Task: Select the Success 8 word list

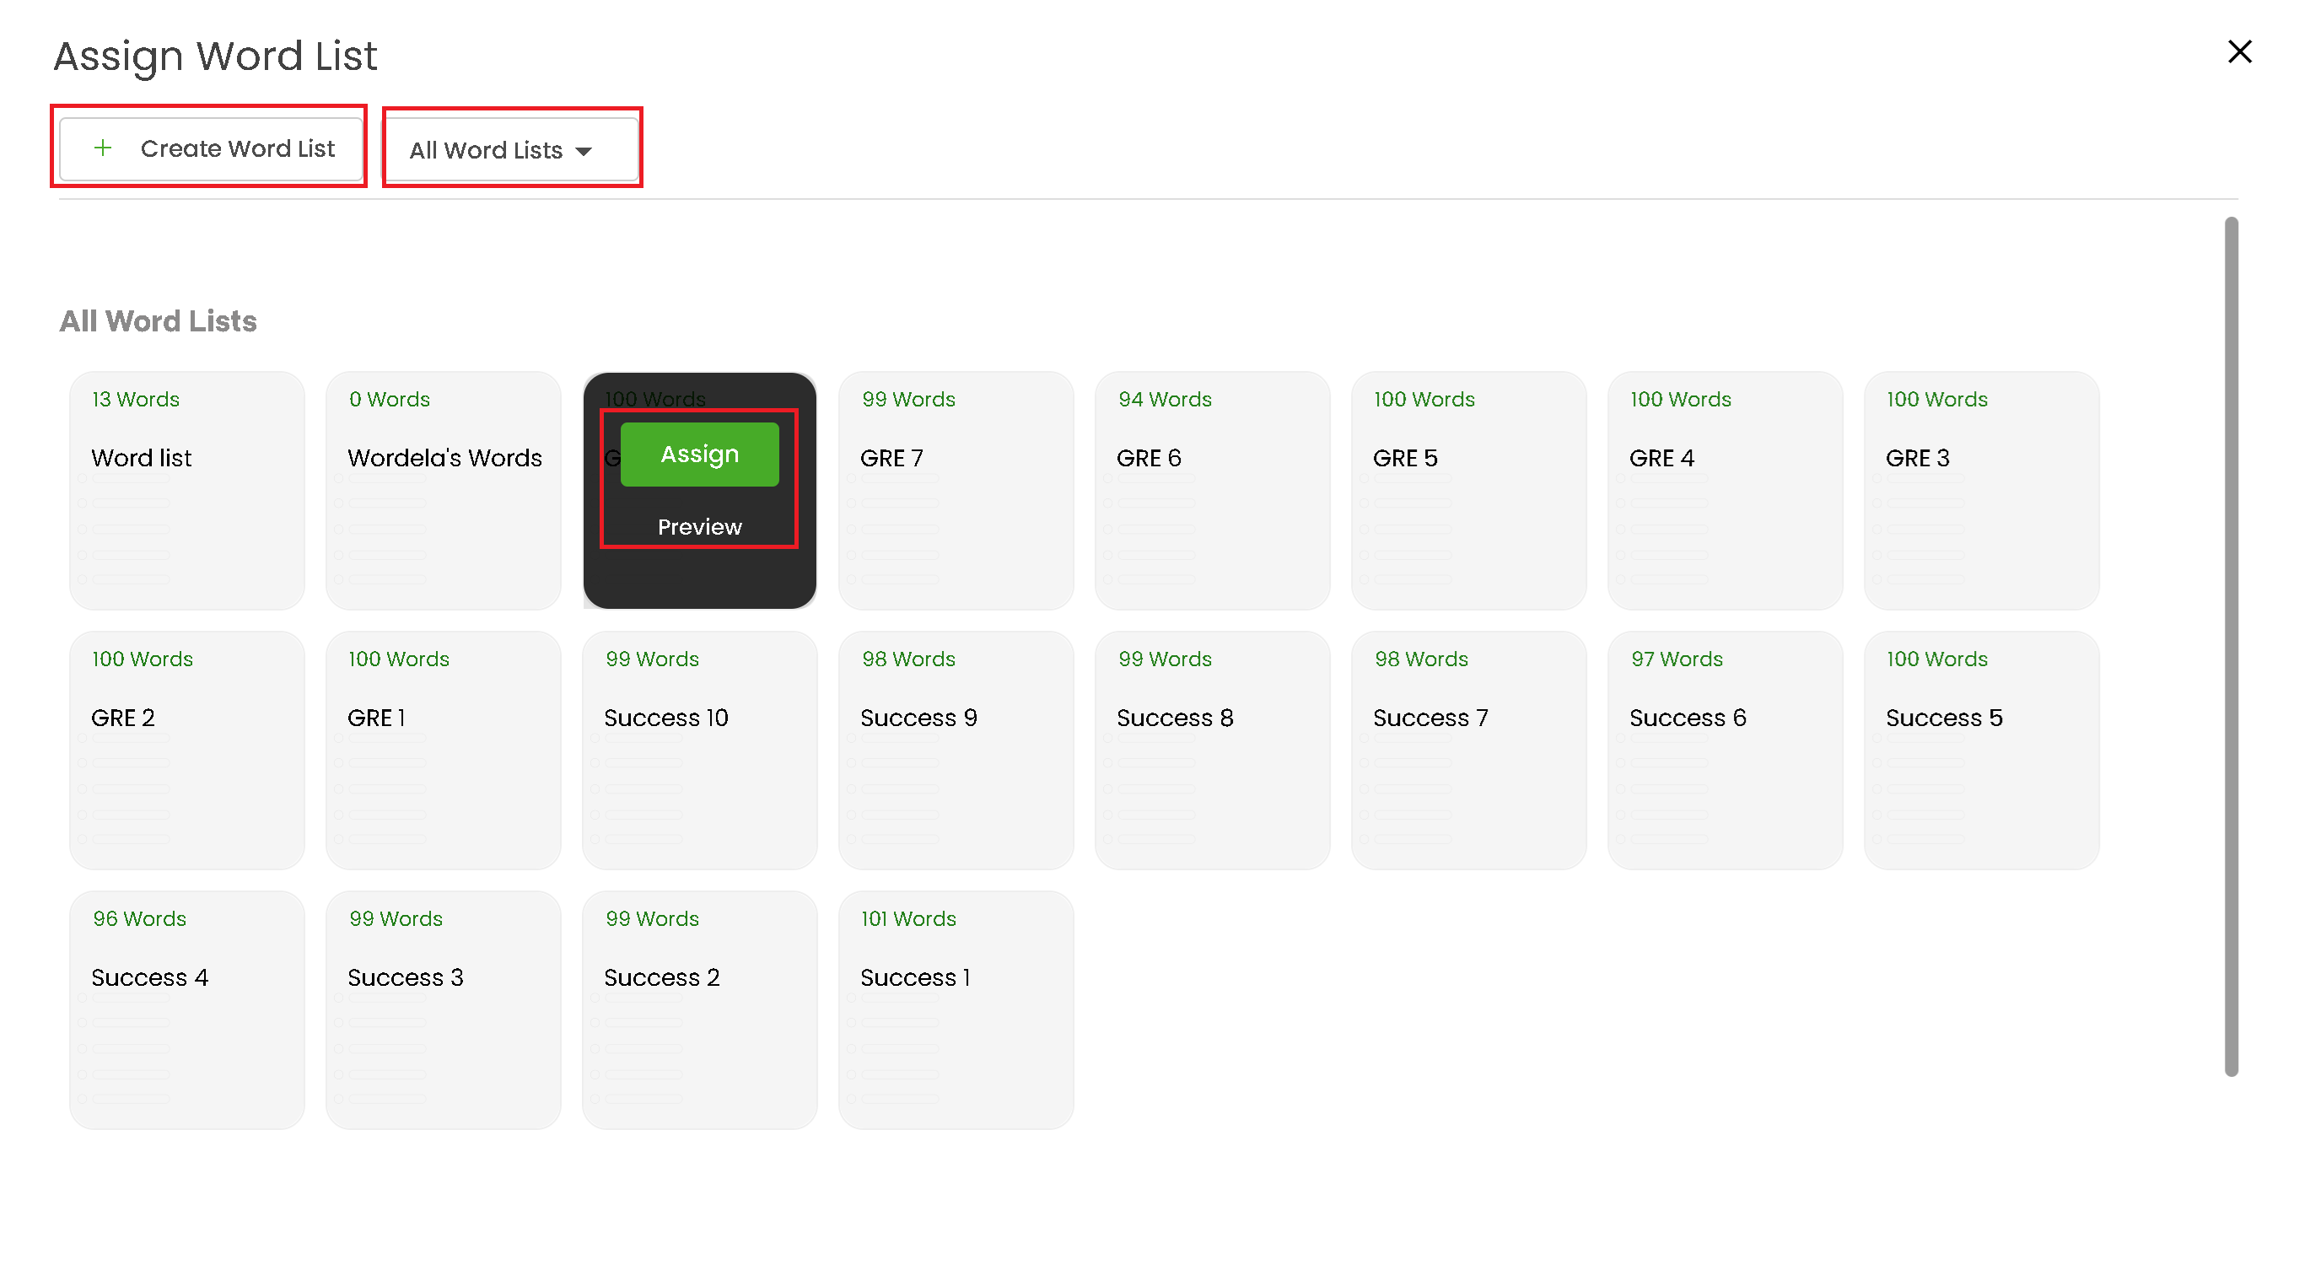Action: point(1211,750)
